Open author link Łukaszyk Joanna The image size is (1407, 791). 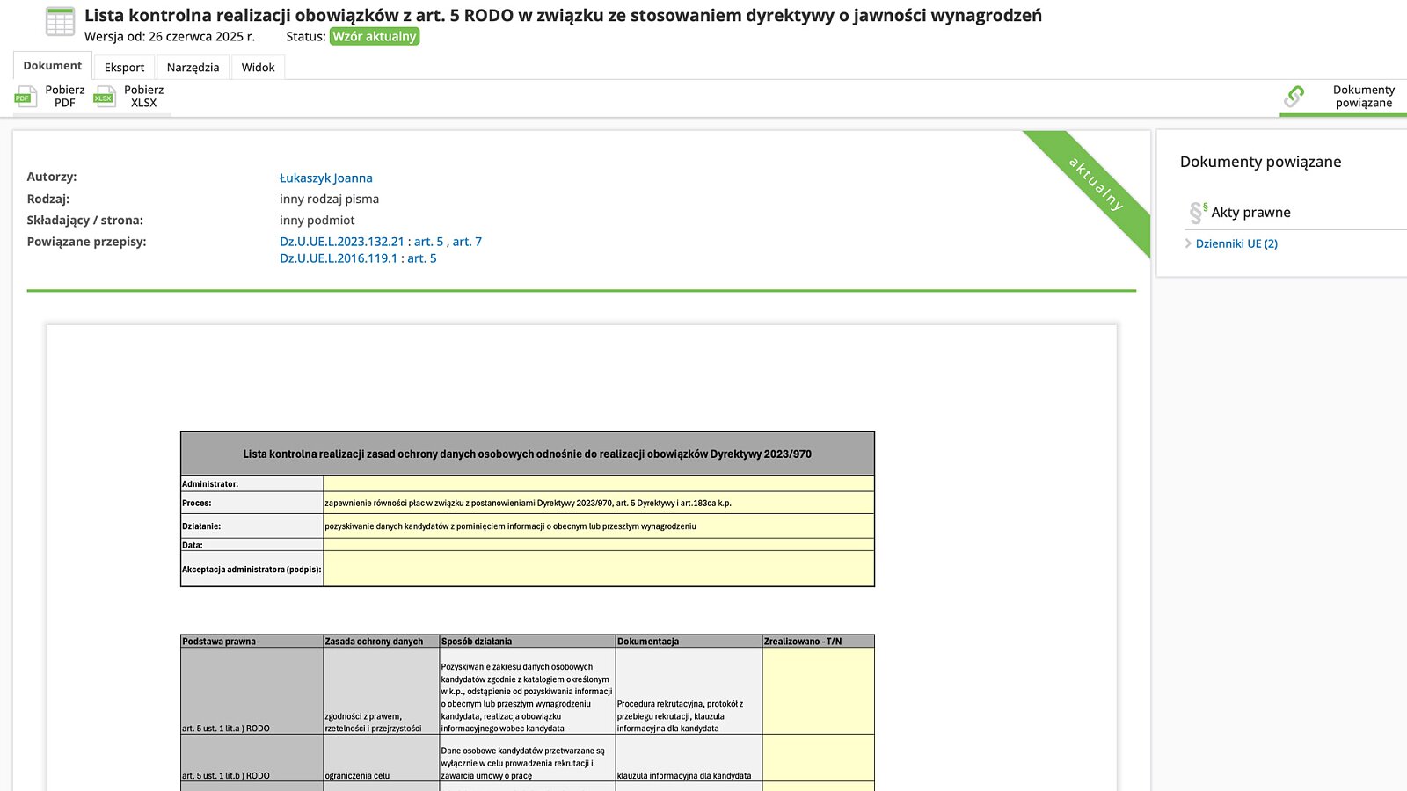[325, 178]
